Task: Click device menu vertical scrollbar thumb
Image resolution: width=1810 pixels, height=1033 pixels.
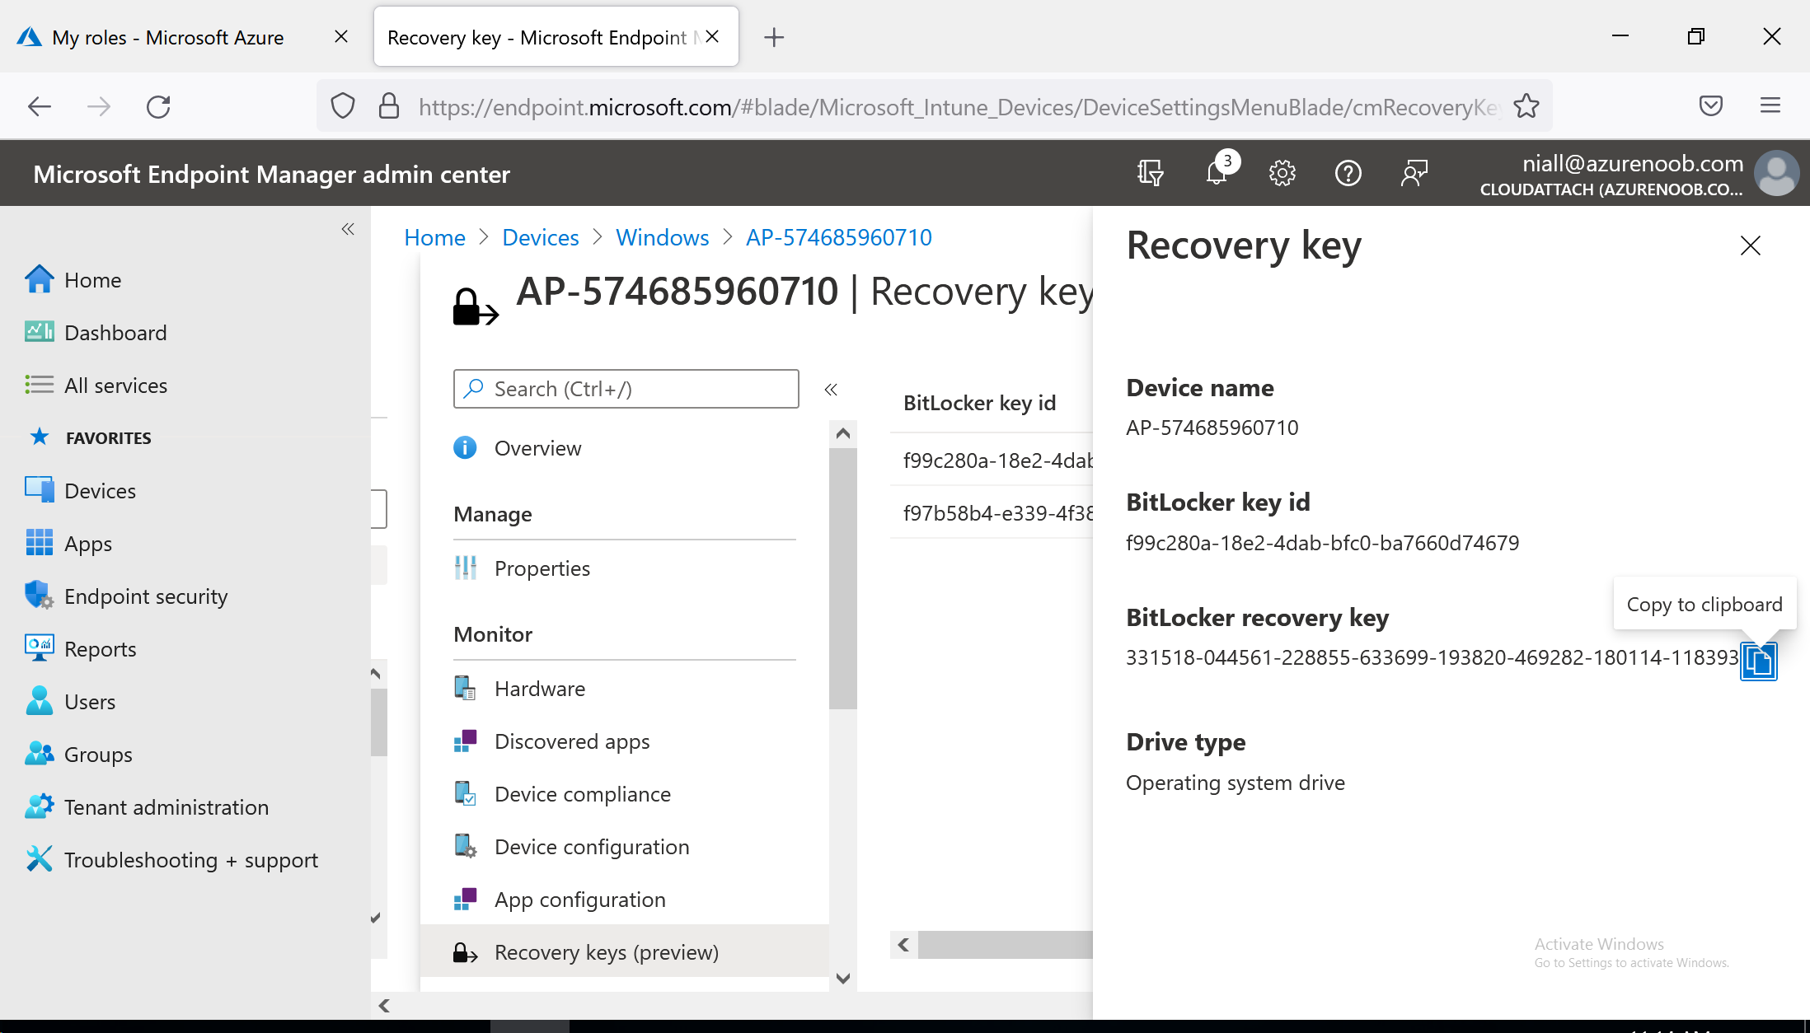Action: tap(842, 578)
